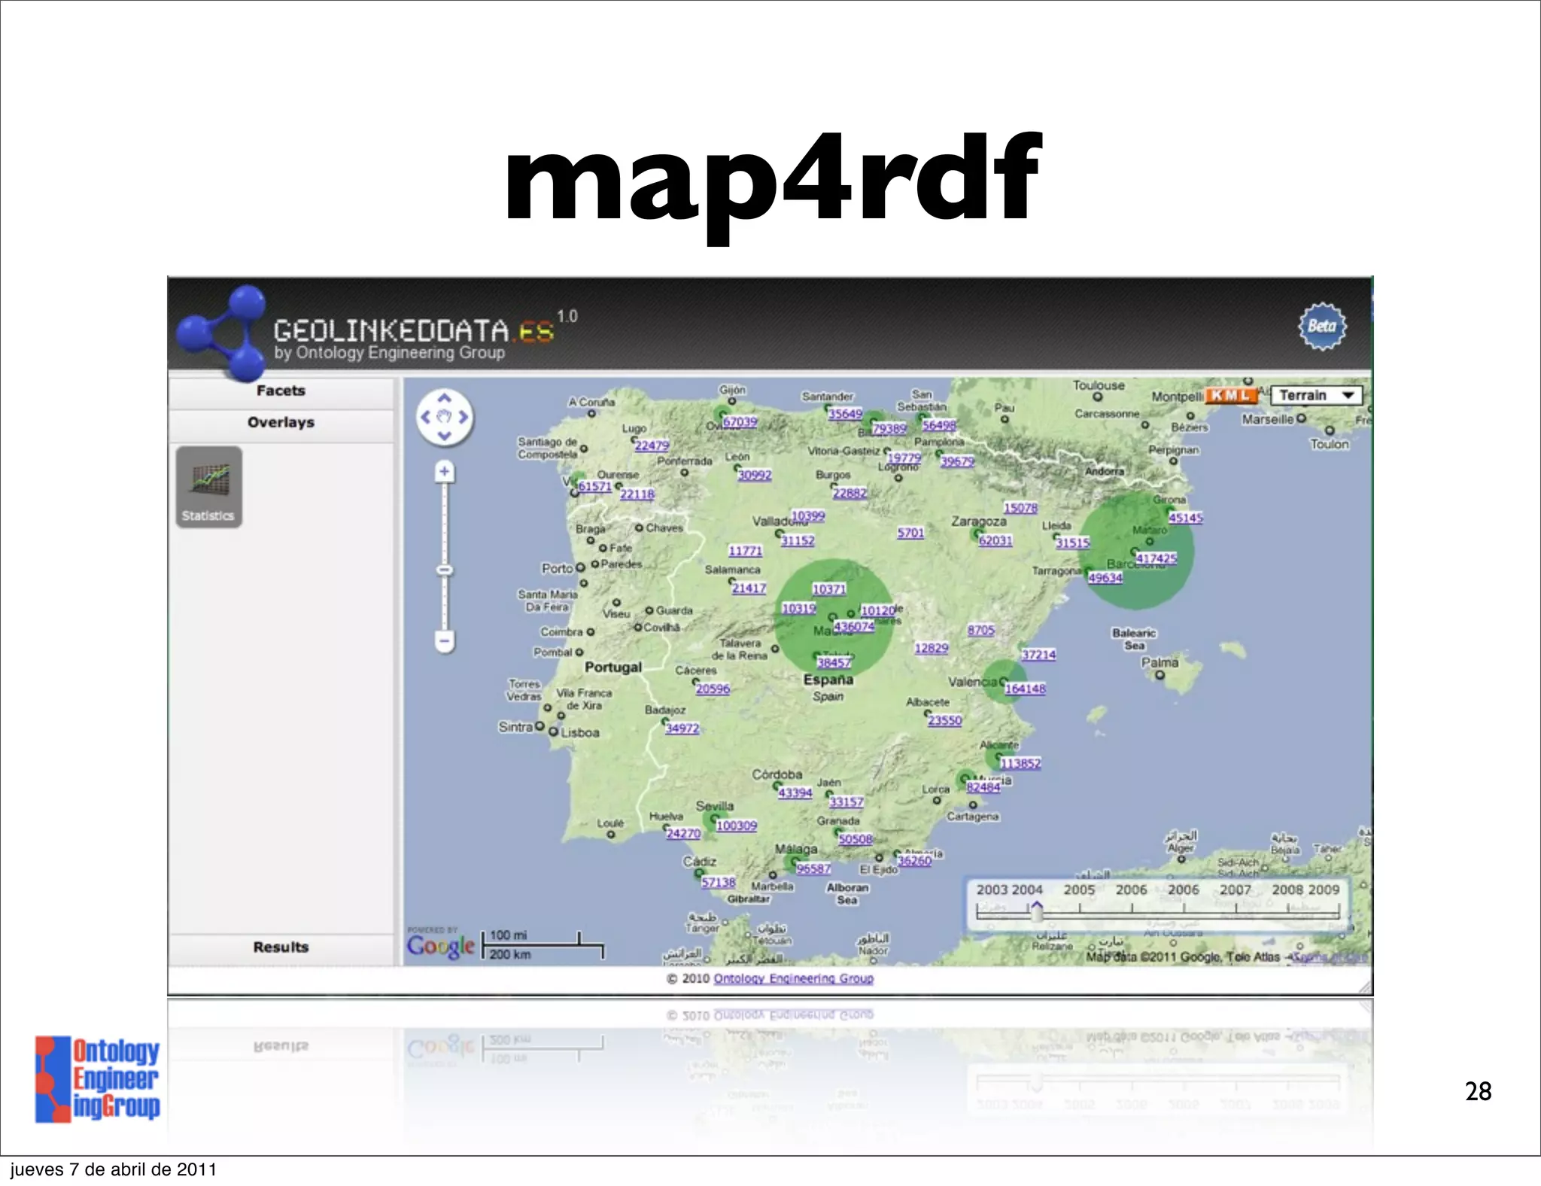Click the value 43394 near Córdoba

tap(795, 793)
